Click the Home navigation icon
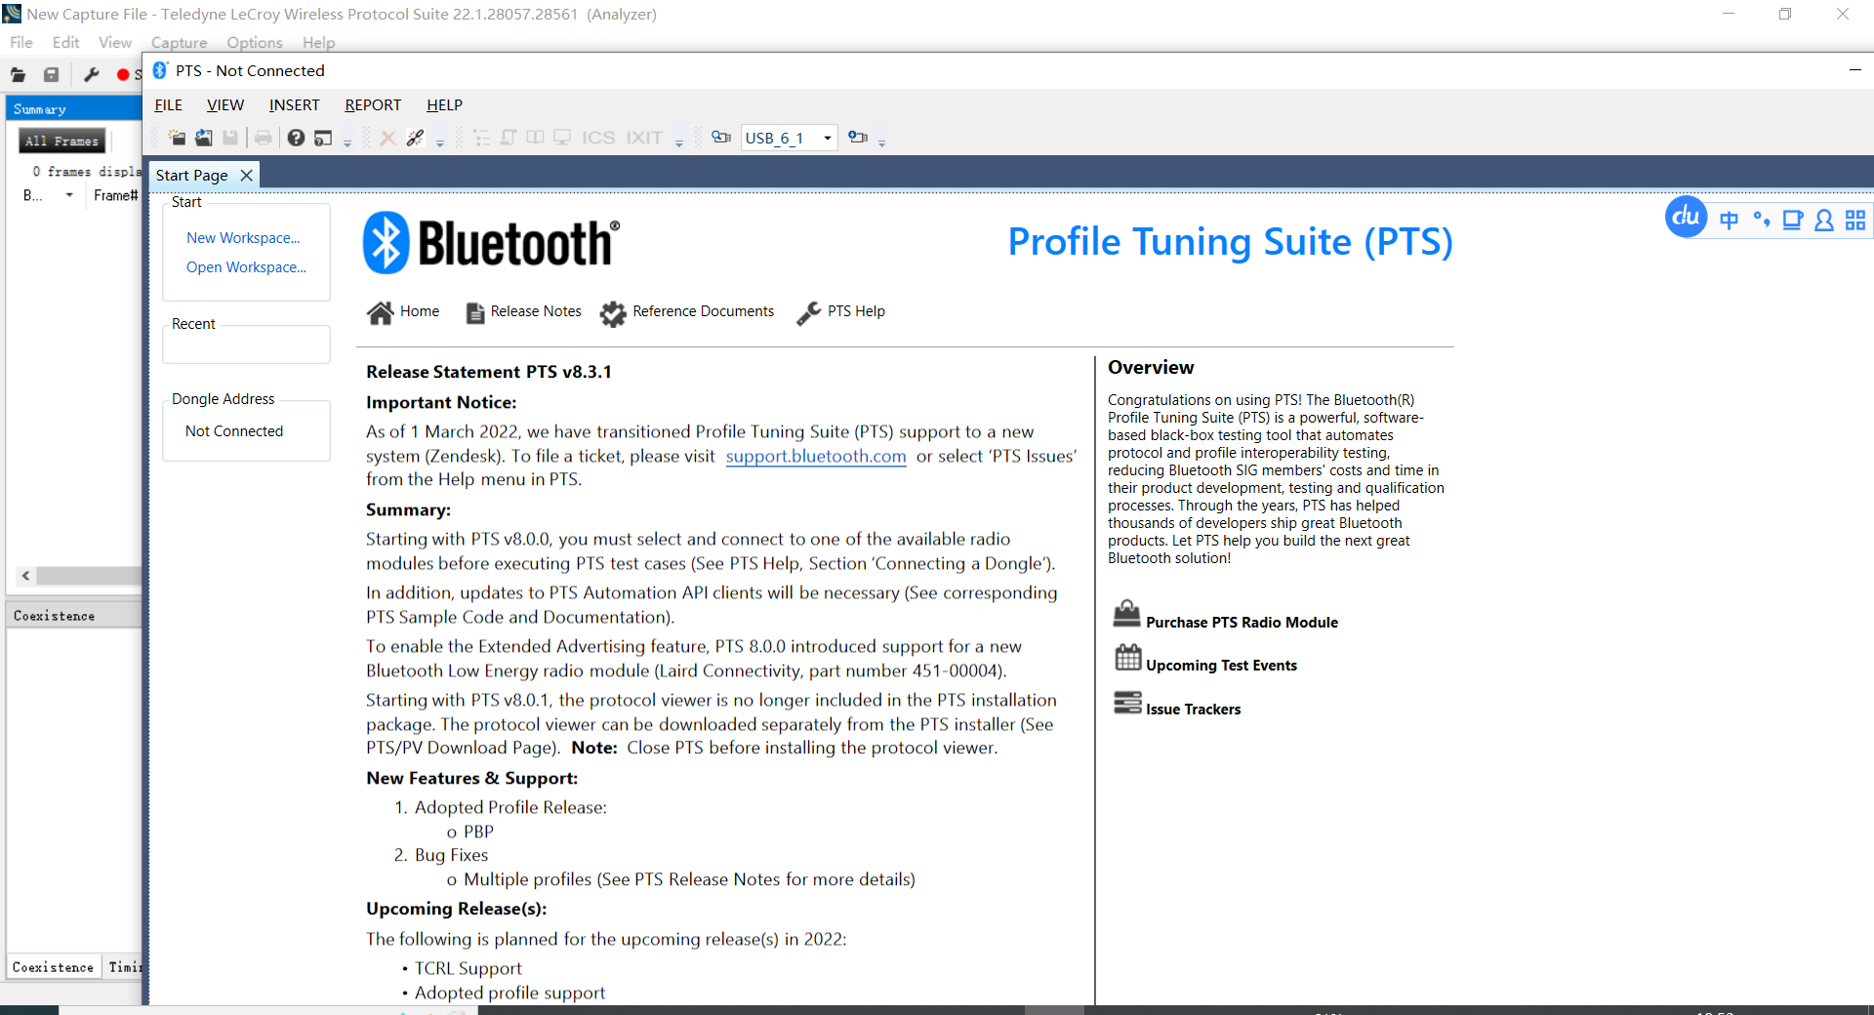Viewport: 1874px width, 1015px height. [x=380, y=312]
